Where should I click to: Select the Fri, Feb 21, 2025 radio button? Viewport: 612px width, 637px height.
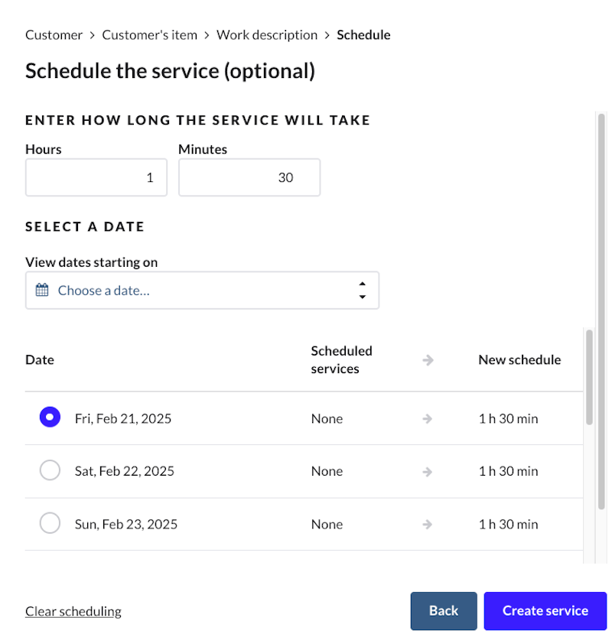click(50, 417)
